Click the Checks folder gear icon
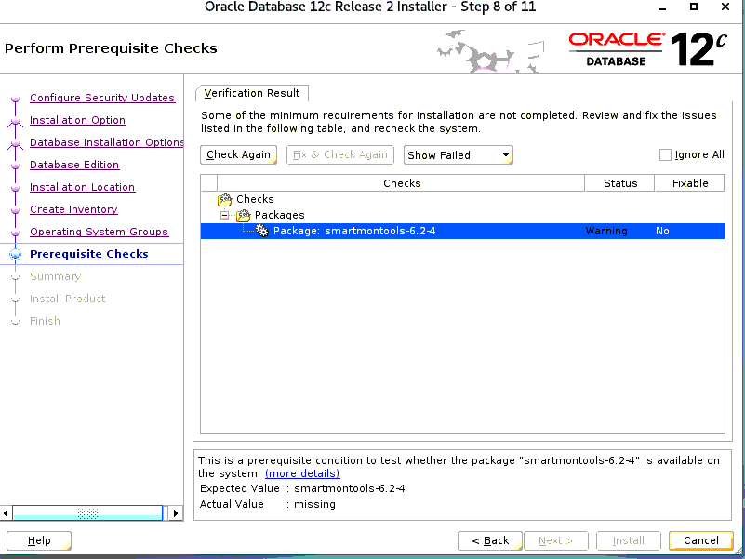The width and height of the screenshot is (745, 559). (x=225, y=199)
